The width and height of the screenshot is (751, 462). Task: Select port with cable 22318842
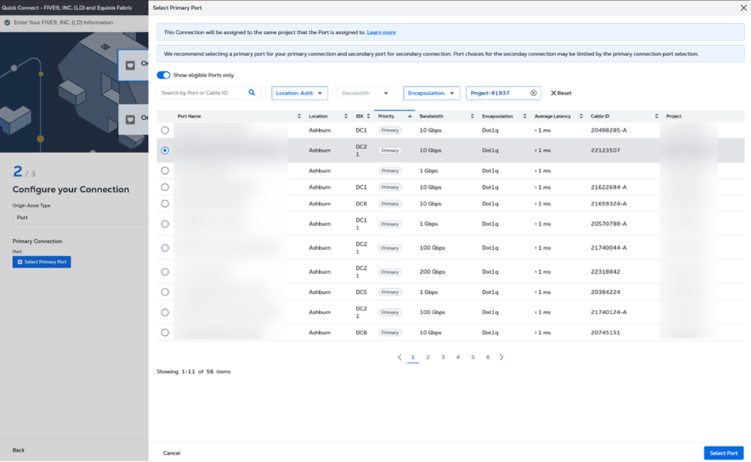click(164, 271)
